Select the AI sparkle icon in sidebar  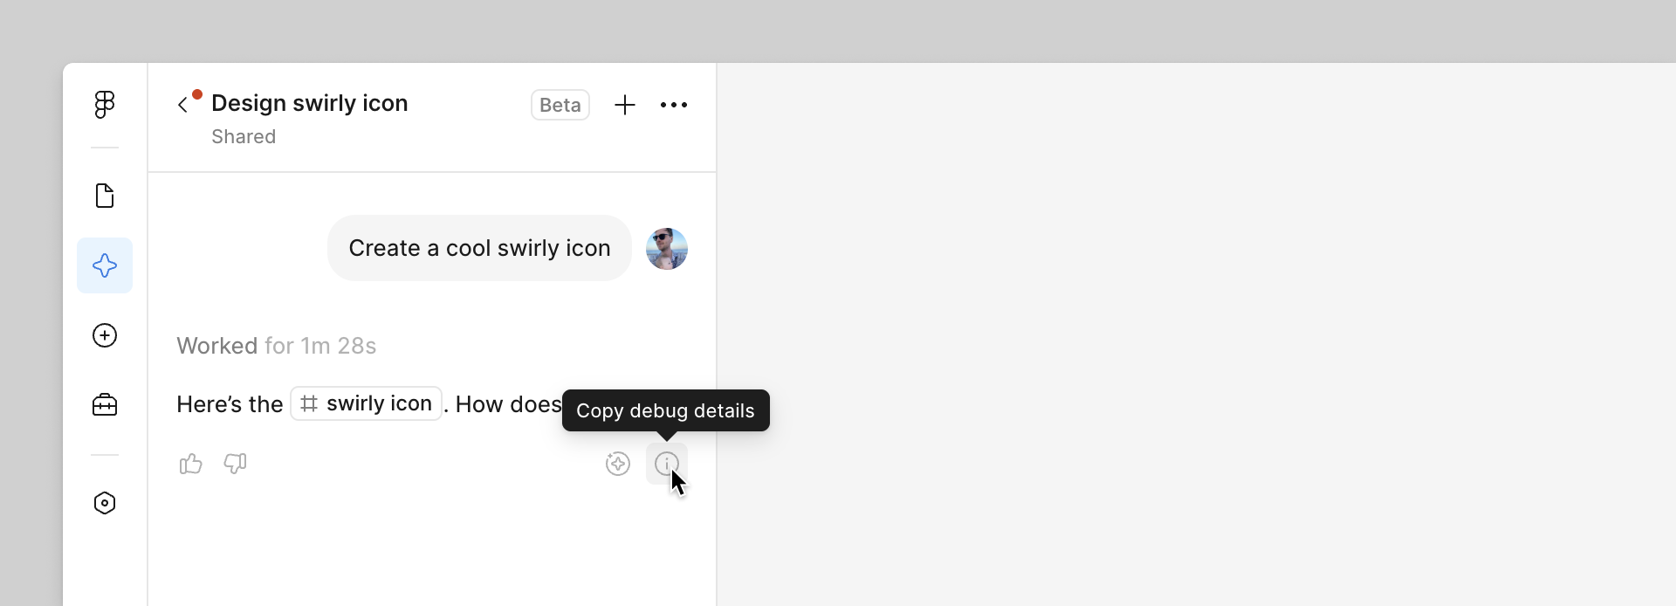click(x=105, y=265)
